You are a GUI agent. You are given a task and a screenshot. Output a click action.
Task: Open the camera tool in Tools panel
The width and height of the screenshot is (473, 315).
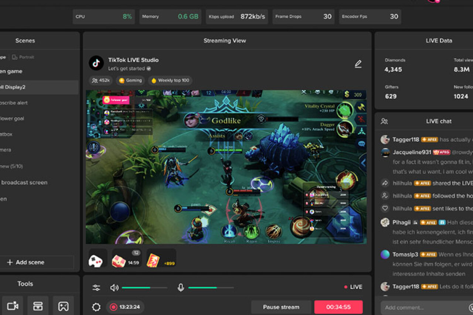[13, 306]
